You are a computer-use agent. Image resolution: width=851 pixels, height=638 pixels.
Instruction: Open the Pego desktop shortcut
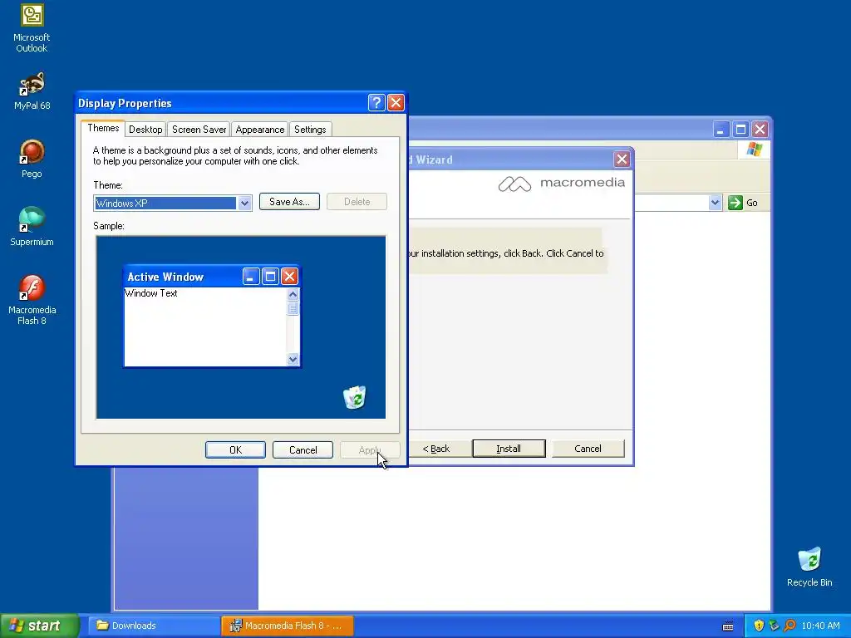point(32,159)
